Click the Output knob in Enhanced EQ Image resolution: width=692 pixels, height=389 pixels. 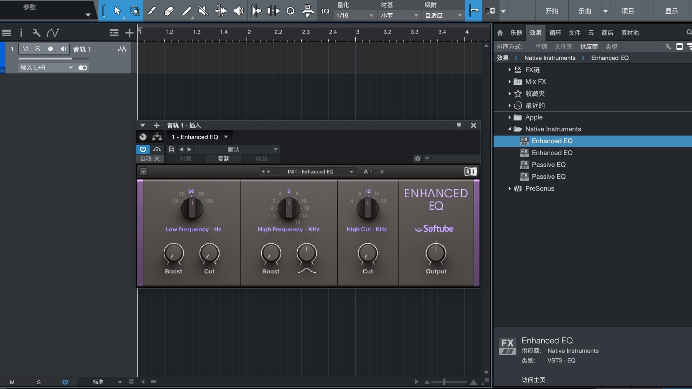pyautogui.click(x=436, y=253)
